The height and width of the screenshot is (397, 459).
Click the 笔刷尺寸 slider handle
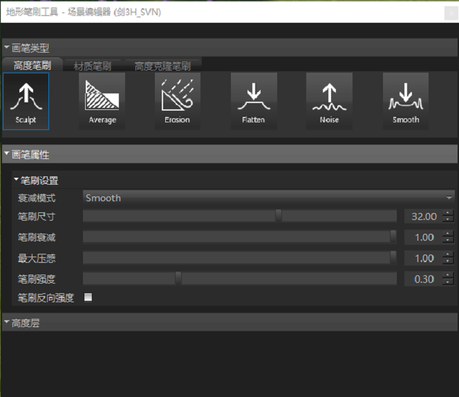pyautogui.click(x=279, y=216)
